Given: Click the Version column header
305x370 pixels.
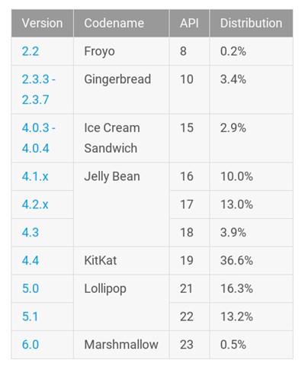Looking at the screenshot, I should 43,23.
